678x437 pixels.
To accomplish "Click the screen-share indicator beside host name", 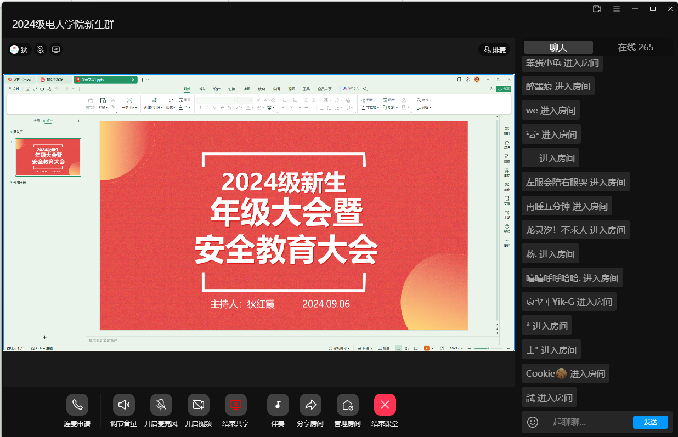I will [56, 49].
